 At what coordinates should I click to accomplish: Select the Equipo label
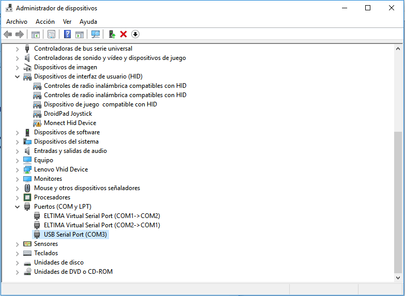tap(43, 160)
